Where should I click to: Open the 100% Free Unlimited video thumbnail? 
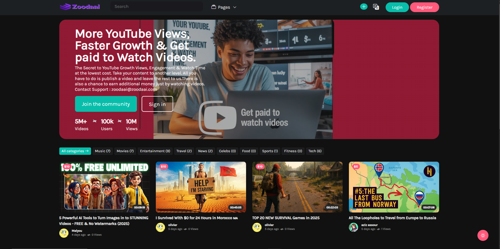click(104, 187)
